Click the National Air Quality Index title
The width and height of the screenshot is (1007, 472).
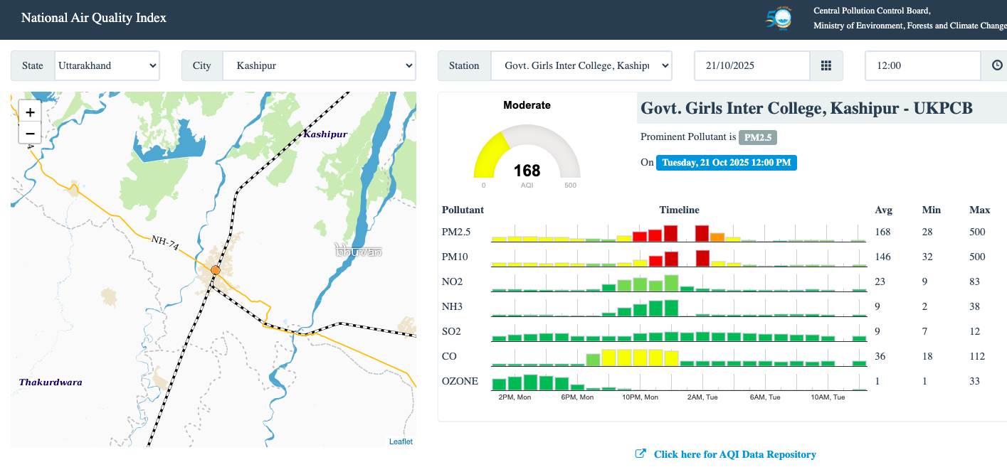(94, 18)
